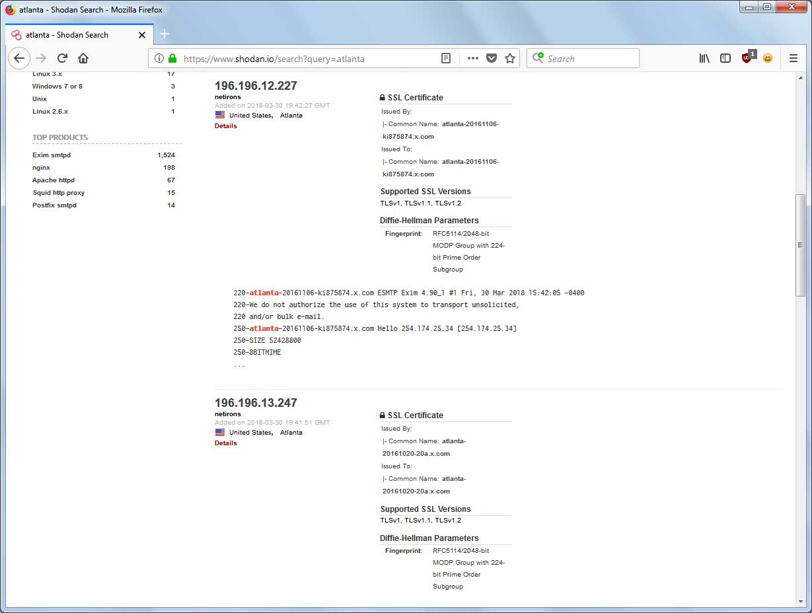
Task: Go back to the previous page
Action: point(19,58)
